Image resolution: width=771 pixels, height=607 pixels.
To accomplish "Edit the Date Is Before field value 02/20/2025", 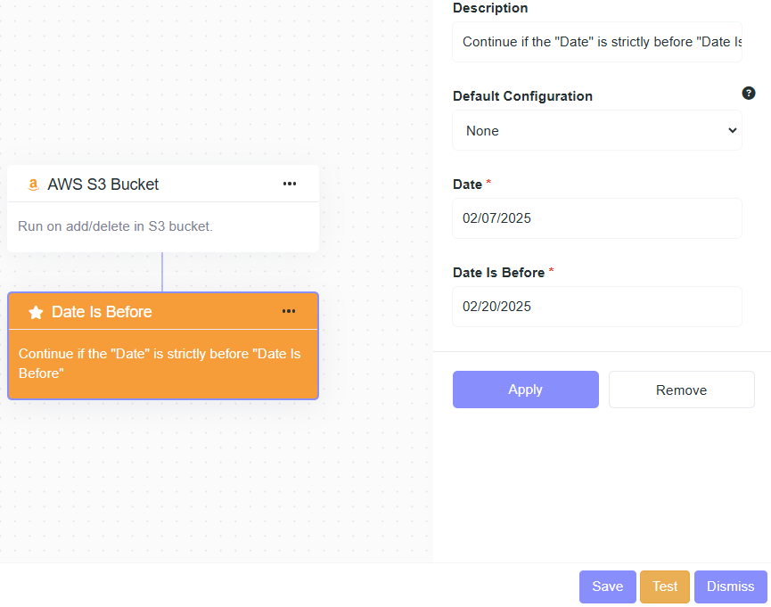I will (597, 307).
